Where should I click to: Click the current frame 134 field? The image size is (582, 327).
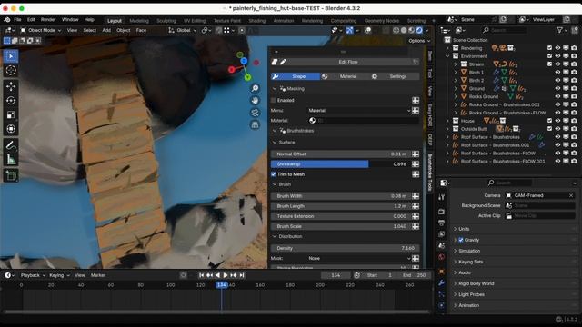pos(336,275)
